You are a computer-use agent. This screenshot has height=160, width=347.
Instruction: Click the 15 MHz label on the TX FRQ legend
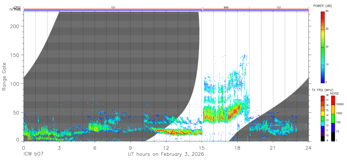(x=327, y=110)
